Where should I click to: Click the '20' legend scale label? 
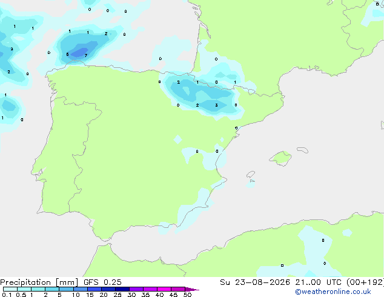pyautogui.click(x=104, y=295)
